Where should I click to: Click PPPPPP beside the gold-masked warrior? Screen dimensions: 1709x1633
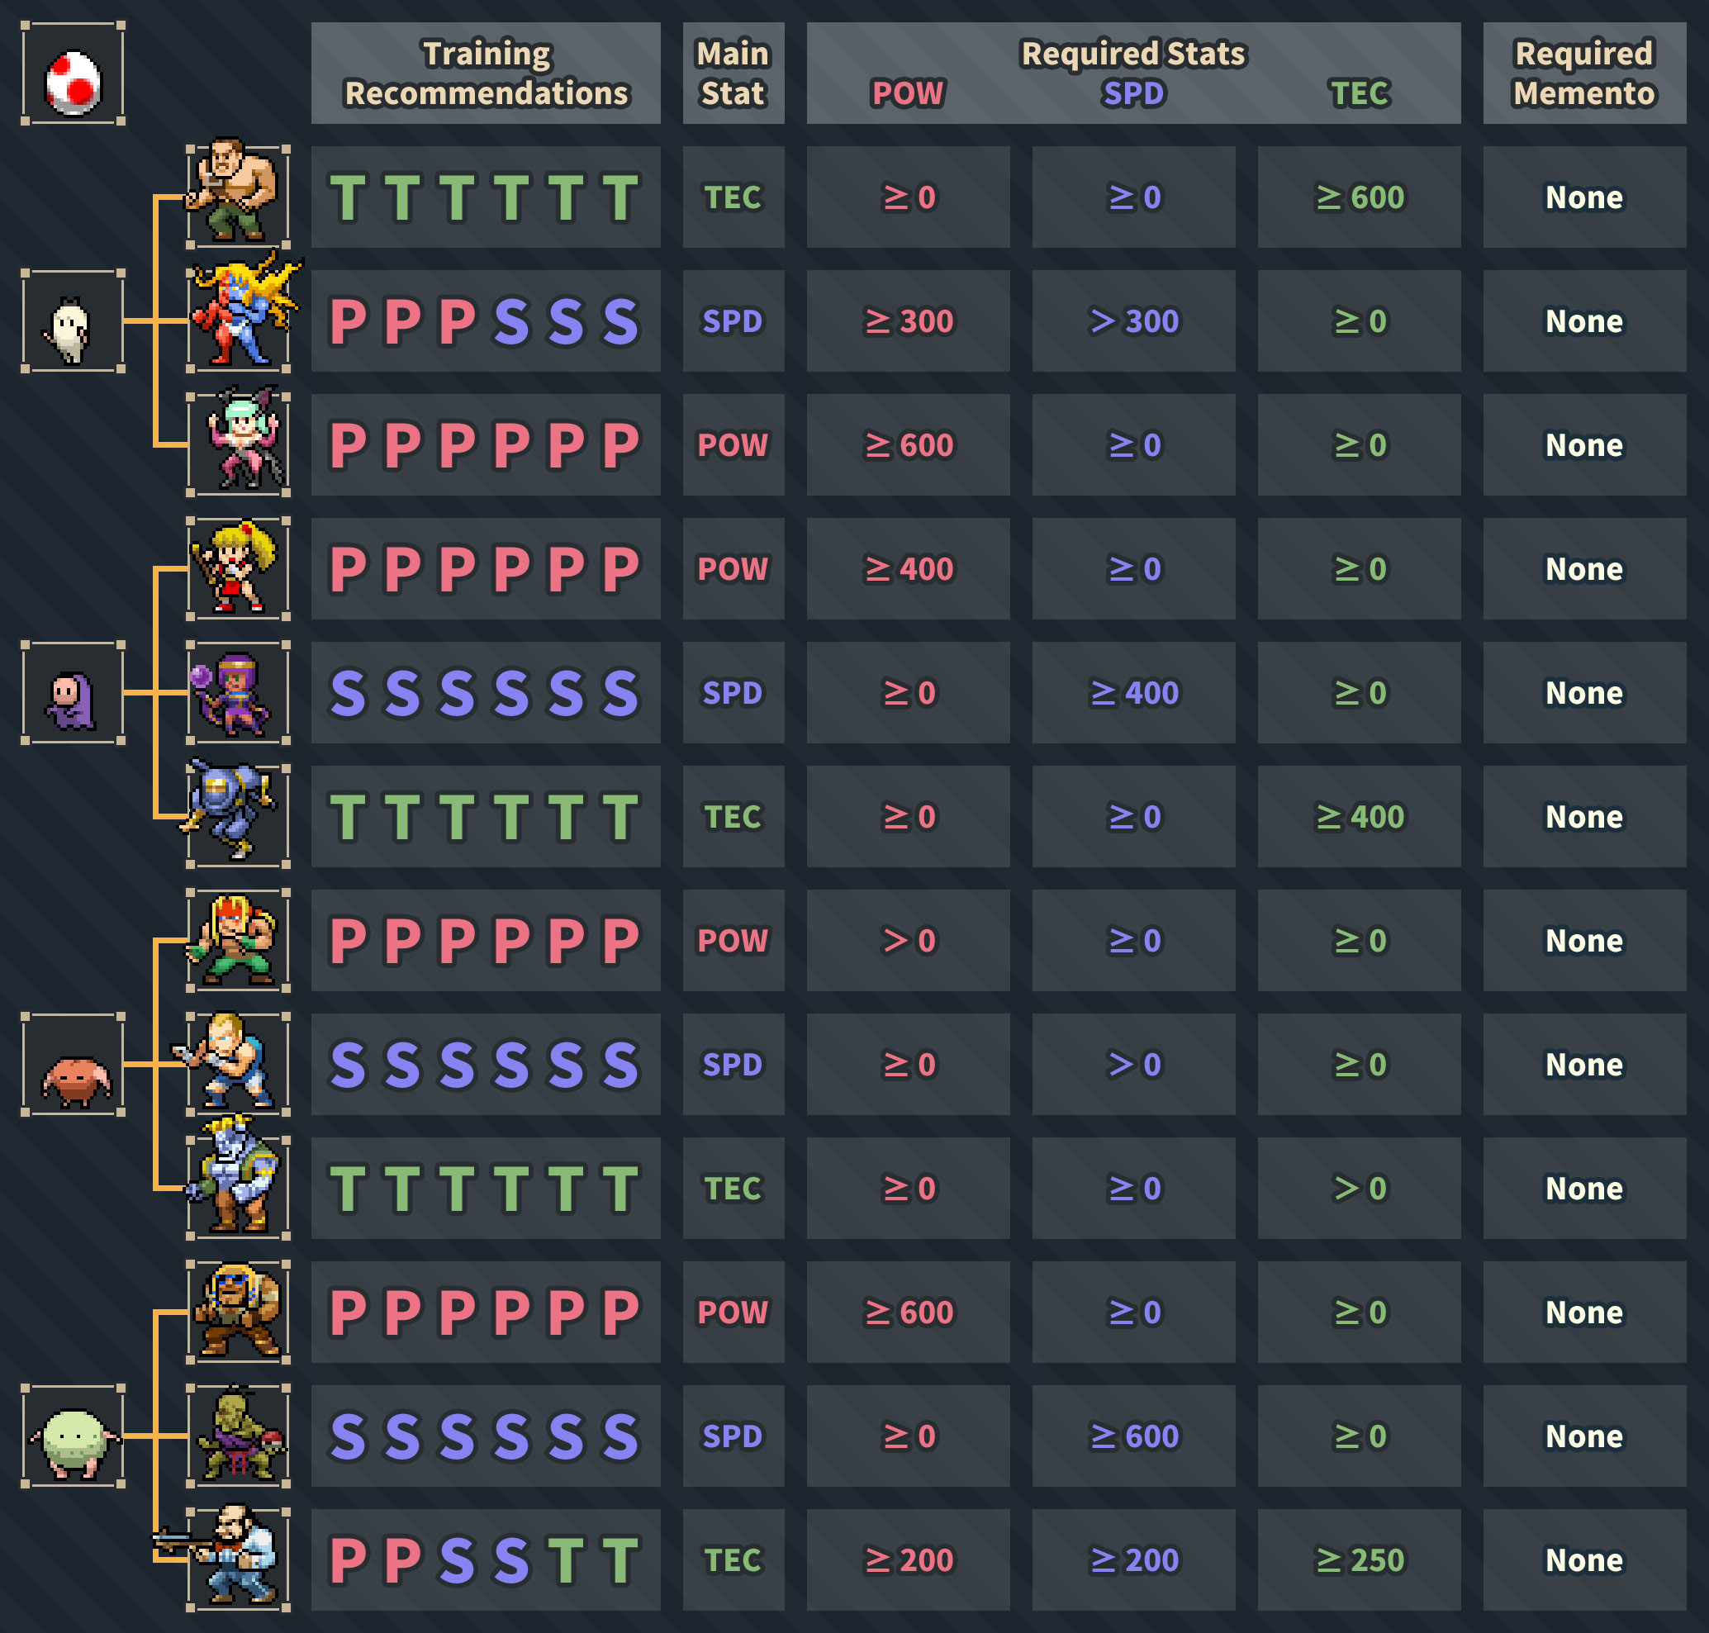coord(486,1313)
